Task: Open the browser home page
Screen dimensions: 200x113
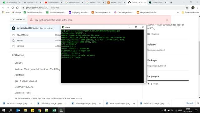Action: click(17, 8)
